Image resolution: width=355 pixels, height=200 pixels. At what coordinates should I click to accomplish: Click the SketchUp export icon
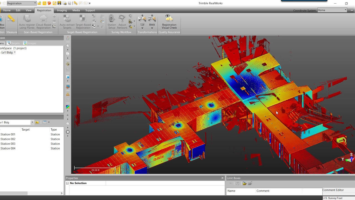pos(49,3)
